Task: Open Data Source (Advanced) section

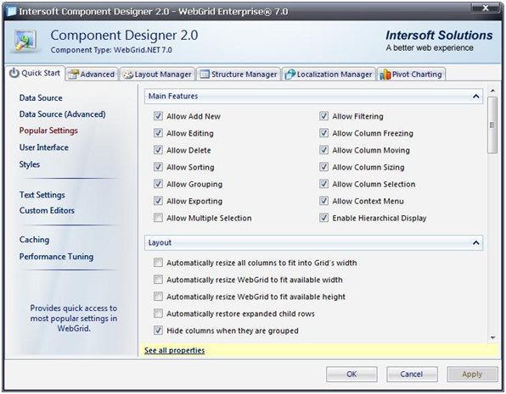Action: (62, 114)
